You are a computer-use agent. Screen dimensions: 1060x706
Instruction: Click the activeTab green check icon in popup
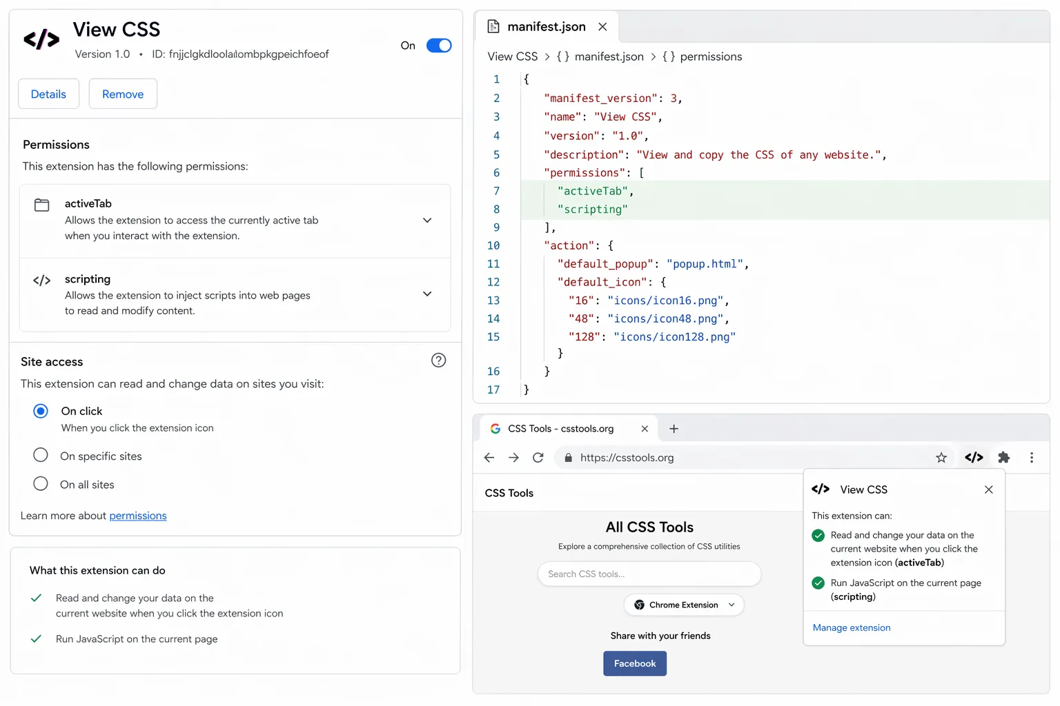818,536
